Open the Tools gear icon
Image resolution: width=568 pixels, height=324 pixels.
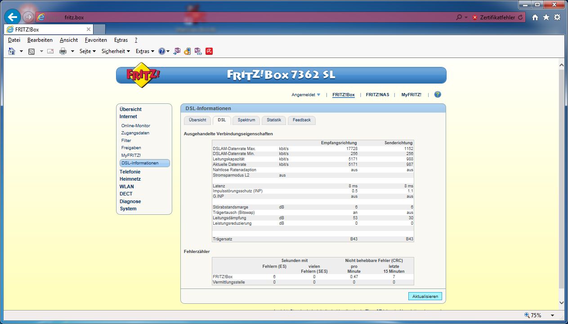point(557,17)
